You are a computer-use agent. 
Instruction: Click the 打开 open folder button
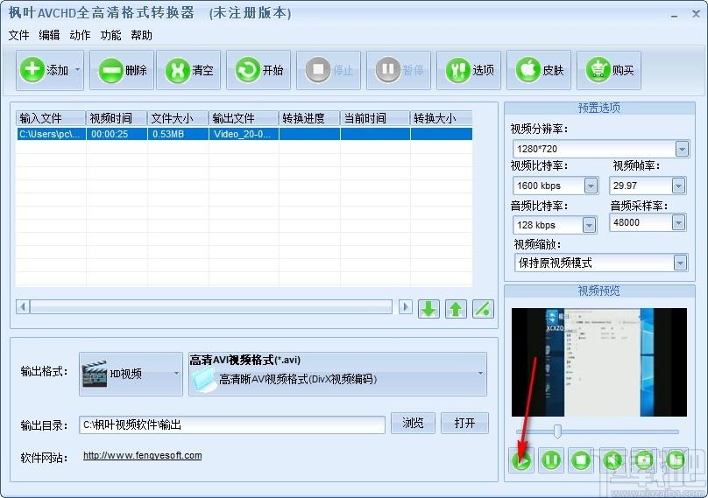coord(464,423)
